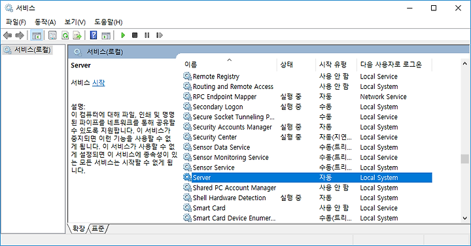This screenshot has height=246, width=471.
Task: Switch to the 확장 tab
Action: [x=78, y=228]
